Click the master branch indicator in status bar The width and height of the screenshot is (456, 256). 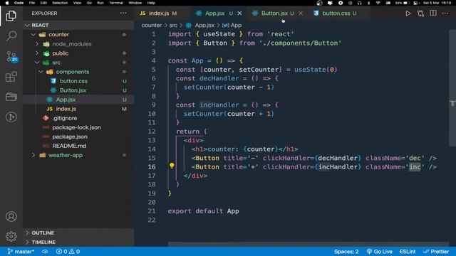pyautogui.click(x=21, y=251)
